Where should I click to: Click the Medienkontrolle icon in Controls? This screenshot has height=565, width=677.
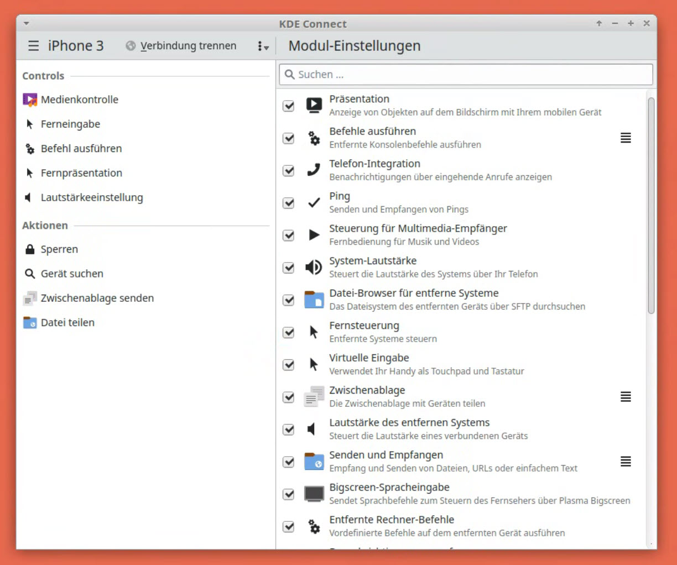click(x=30, y=100)
